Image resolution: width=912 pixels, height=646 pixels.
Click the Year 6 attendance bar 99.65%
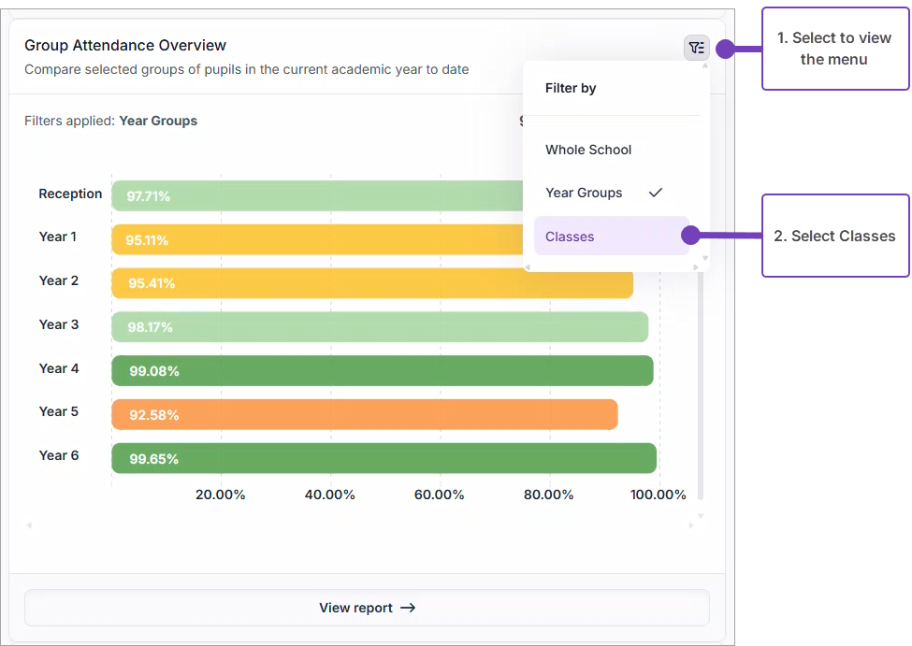(x=384, y=458)
